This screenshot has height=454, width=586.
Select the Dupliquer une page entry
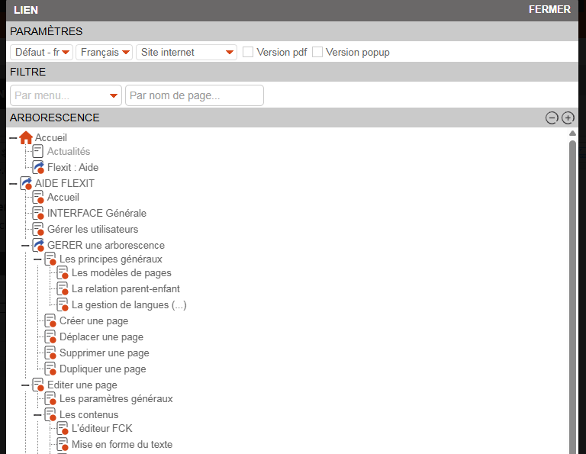click(x=102, y=369)
